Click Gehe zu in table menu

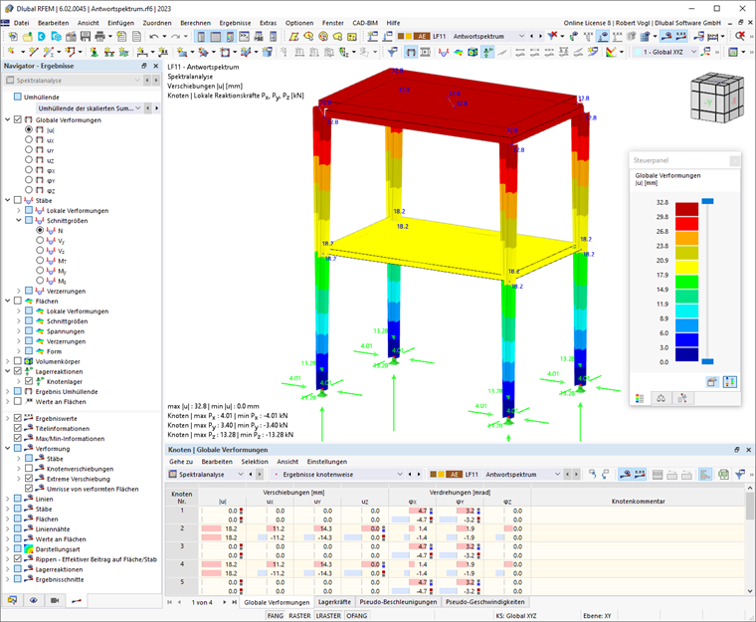click(x=180, y=462)
